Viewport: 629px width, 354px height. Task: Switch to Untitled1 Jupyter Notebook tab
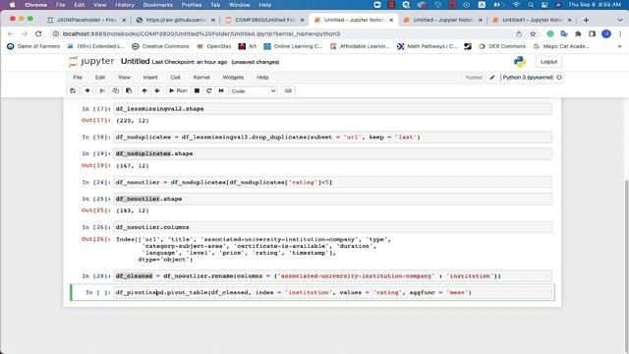click(532, 20)
